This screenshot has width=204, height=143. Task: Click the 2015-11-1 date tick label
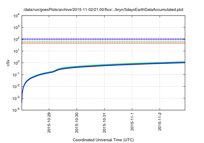[x=132, y=122]
